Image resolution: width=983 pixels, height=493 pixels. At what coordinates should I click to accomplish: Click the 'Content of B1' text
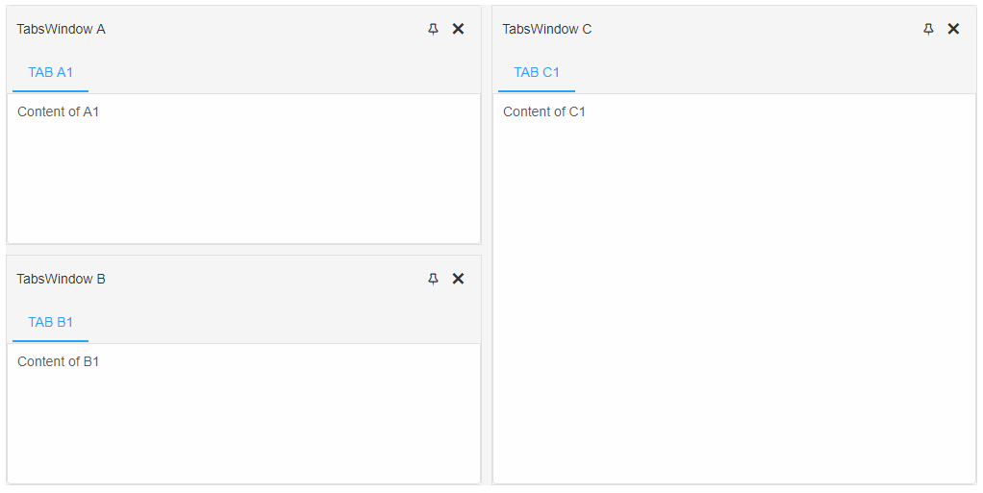[59, 362]
